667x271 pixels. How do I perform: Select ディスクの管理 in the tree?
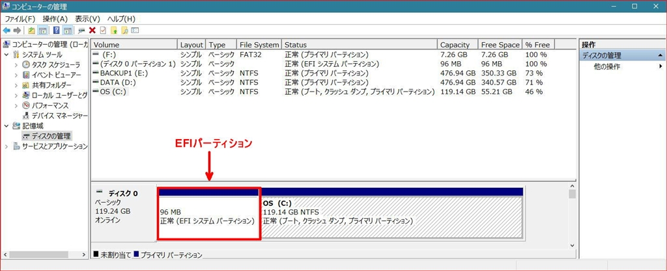(x=51, y=136)
